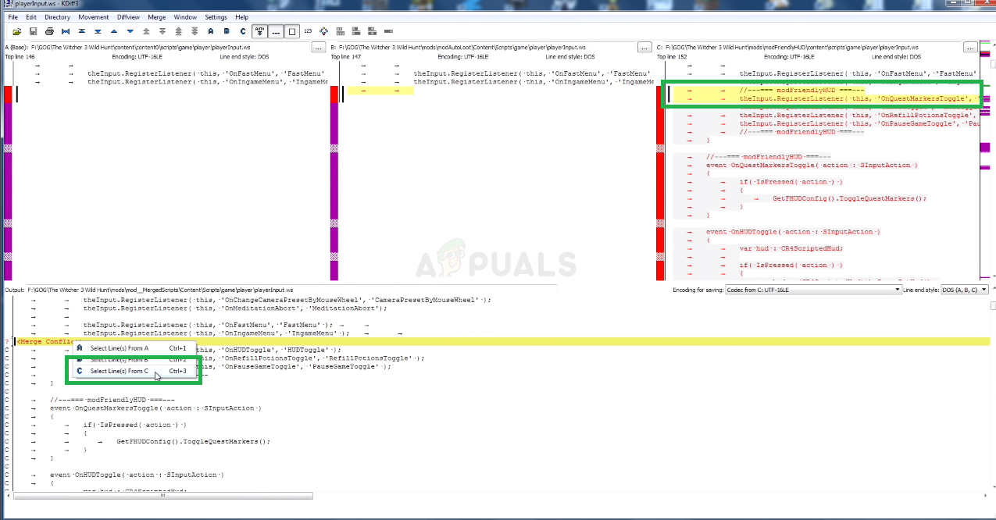Click 'var hud : CR4ScriptedHud;' line in pane C
996x520 pixels.
click(791, 248)
